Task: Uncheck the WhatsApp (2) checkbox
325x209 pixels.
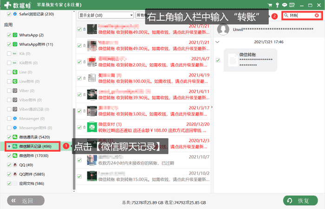Action: (9, 35)
